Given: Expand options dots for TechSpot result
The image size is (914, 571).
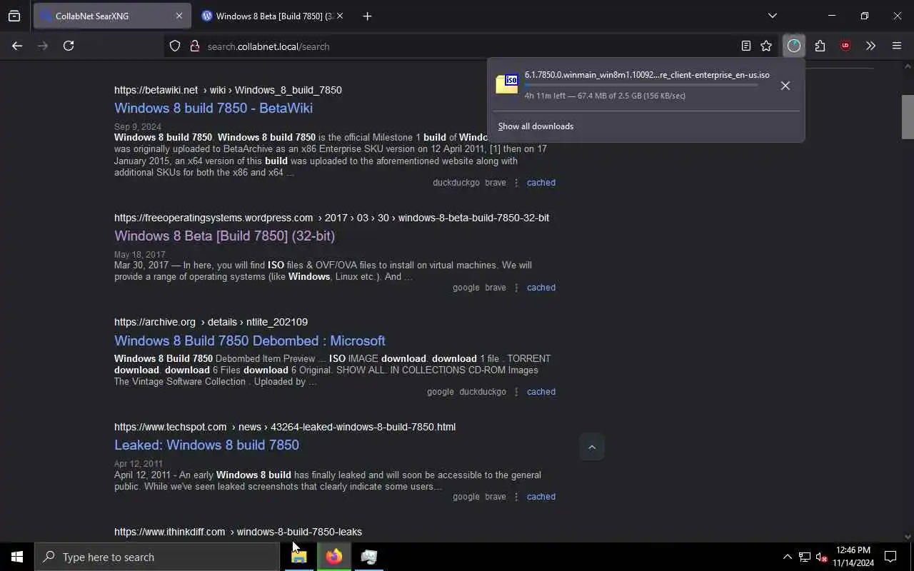Looking at the screenshot, I should pos(516,497).
